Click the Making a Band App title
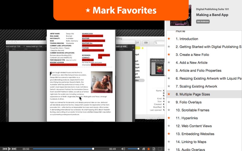Image resolution: width=242 pixels, height=151 pixels. click(x=212, y=15)
